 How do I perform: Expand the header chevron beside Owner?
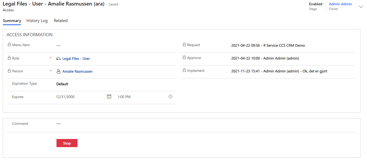361,7
